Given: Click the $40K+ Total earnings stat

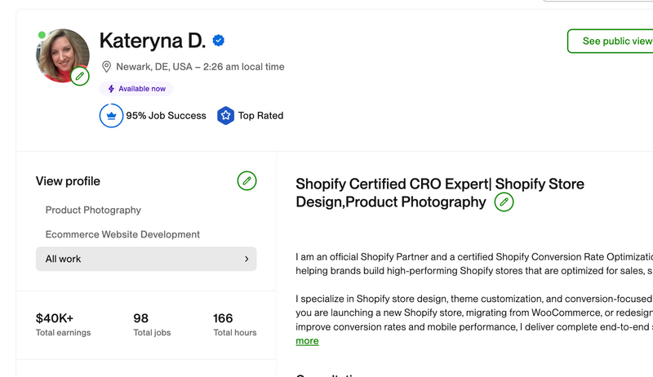Looking at the screenshot, I should pyautogui.click(x=64, y=324).
